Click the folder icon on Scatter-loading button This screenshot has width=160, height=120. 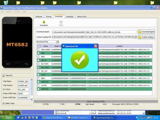click(x=140, y=37)
